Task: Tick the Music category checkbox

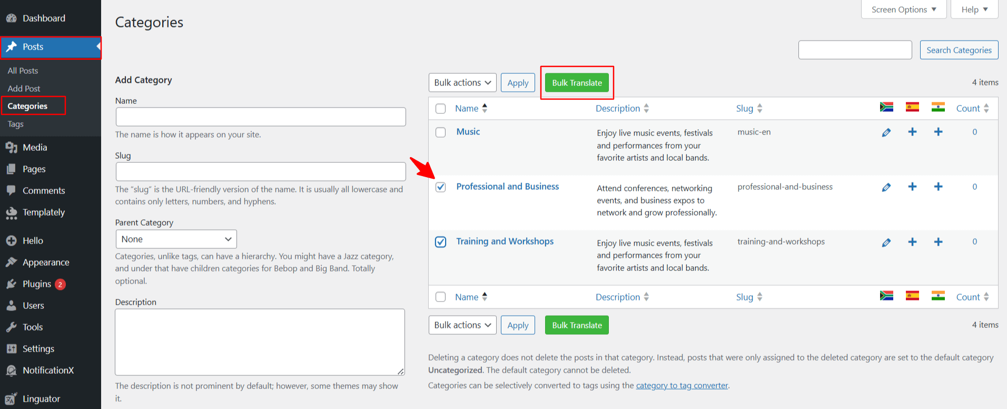Action: point(441,132)
